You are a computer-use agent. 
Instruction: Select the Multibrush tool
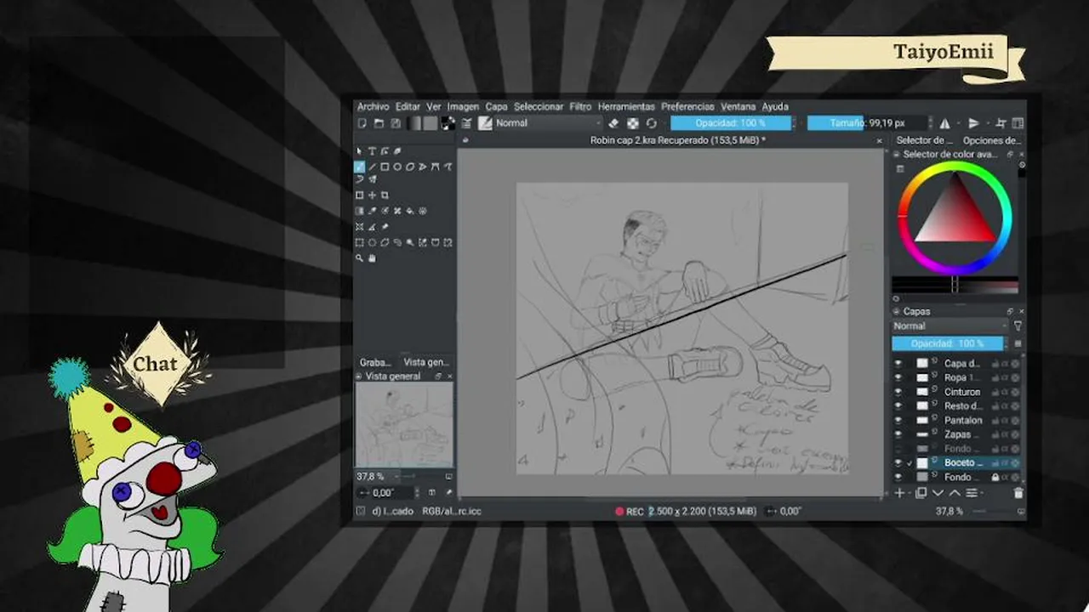pos(372,179)
